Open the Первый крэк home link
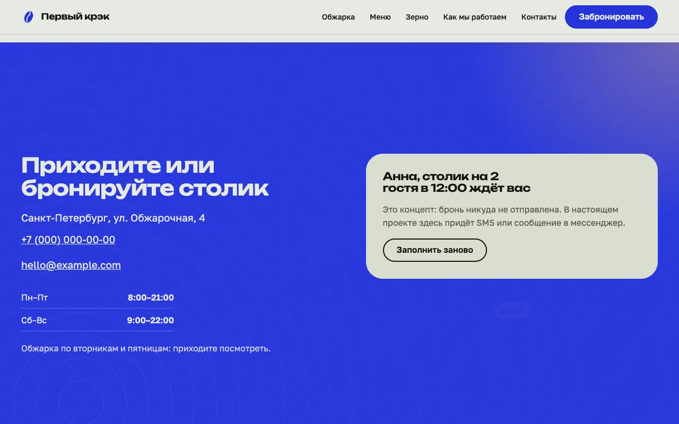Image resolution: width=679 pixels, height=424 pixels. (x=66, y=17)
